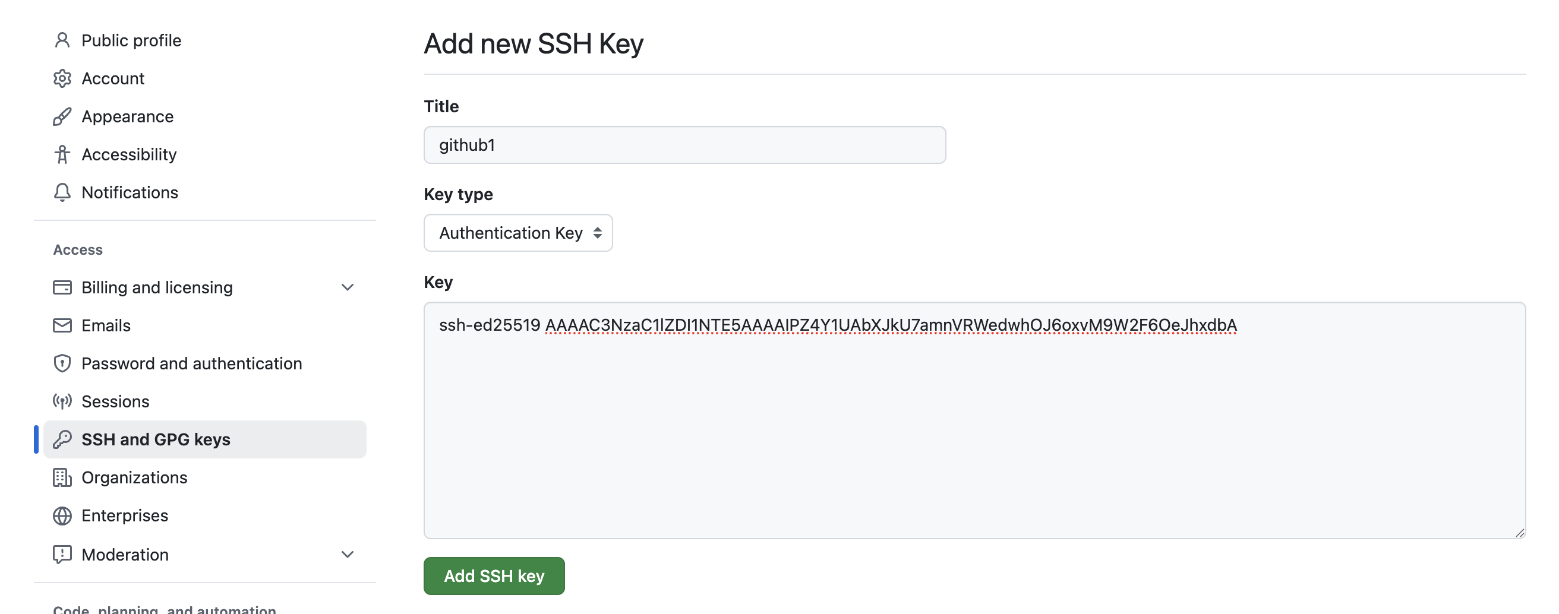Go to Billing and licensing settings
This screenshot has height=614, width=1559.
pyautogui.click(x=157, y=287)
